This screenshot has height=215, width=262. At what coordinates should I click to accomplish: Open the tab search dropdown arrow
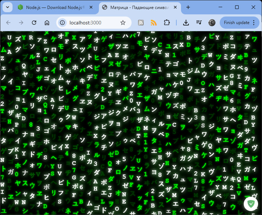(x=7, y=7)
